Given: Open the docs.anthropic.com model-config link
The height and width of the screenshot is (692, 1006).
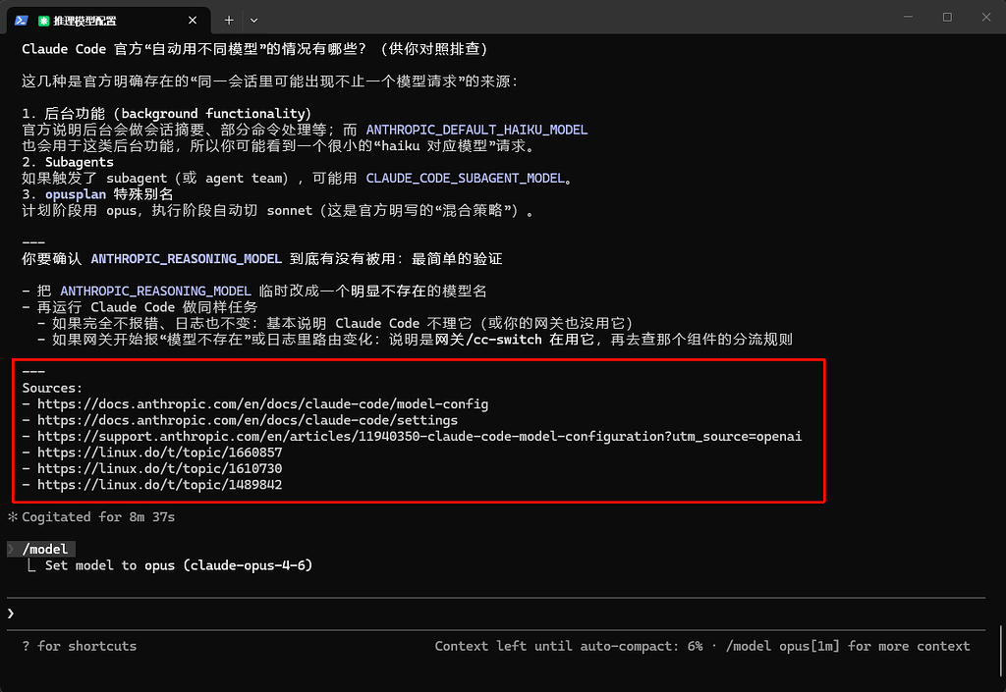Looking at the screenshot, I should [262, 404].
